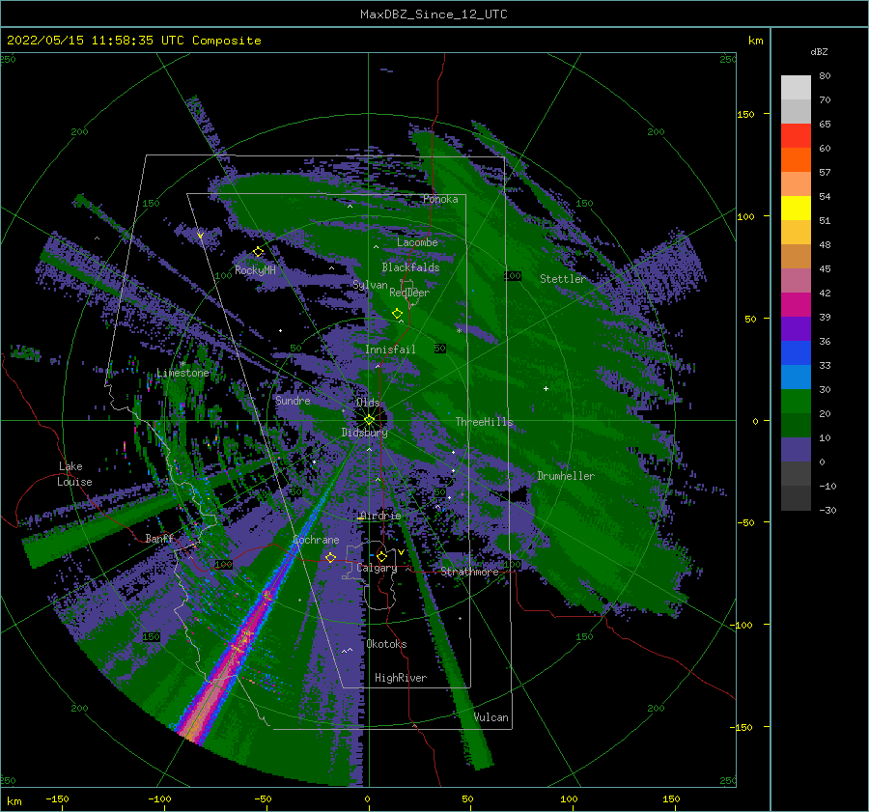Click the Vulcan label

(x=491, y=717)
